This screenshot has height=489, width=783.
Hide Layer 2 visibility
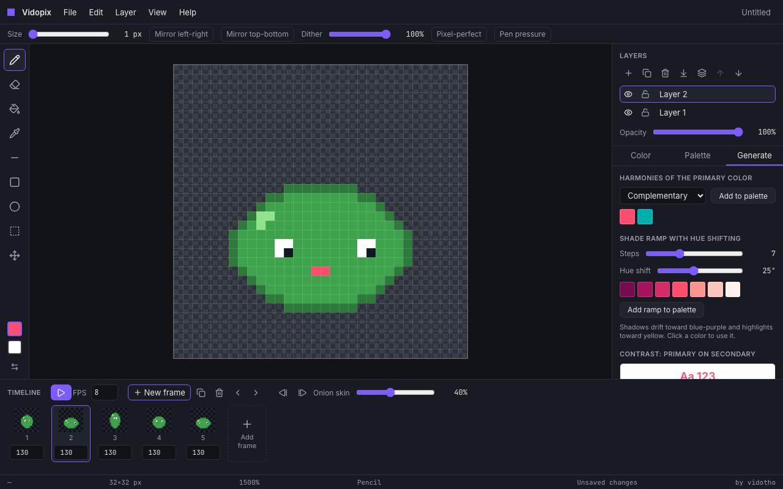point(628,94)
